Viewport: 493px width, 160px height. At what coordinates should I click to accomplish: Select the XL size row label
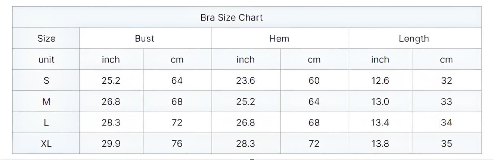(46, 143)
